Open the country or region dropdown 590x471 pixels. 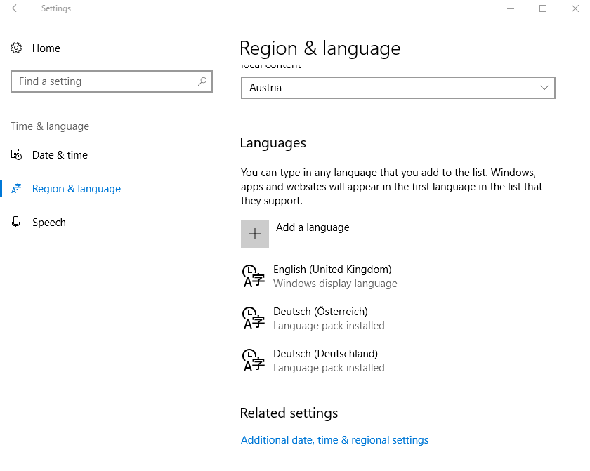[x=398, y=88]
